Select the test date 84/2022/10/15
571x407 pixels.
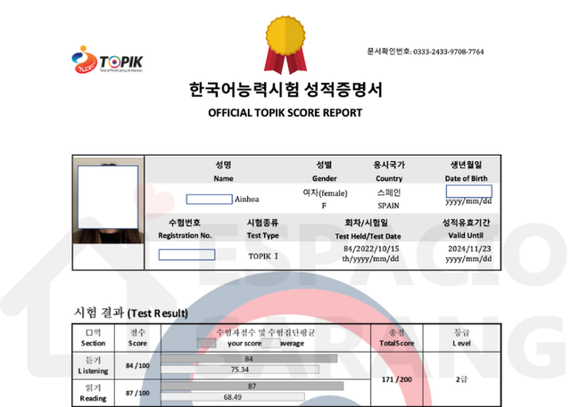tap(371, 248)
